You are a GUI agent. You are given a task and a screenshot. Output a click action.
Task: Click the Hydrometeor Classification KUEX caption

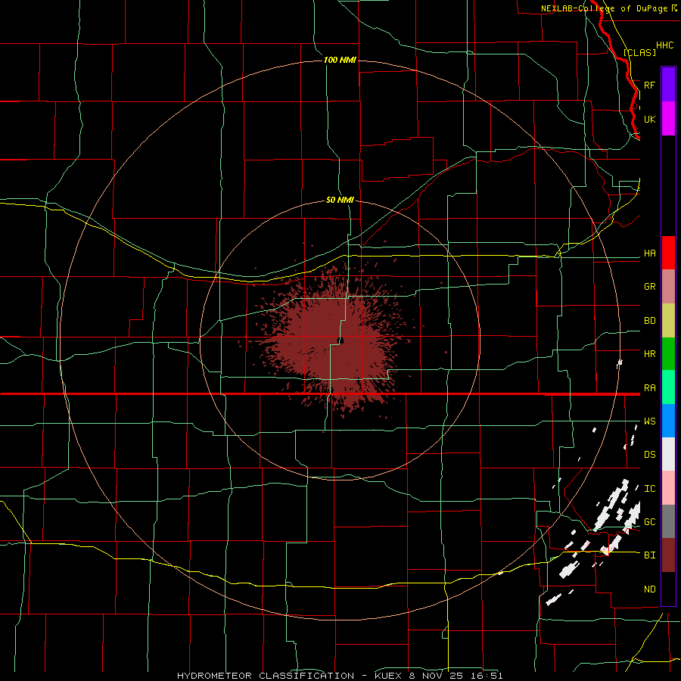[340, 676]
